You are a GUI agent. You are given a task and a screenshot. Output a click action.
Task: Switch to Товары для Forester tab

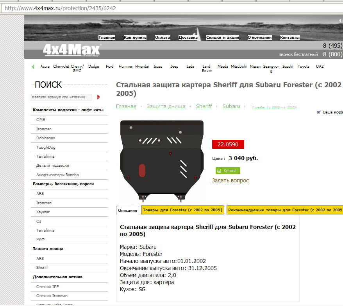182,210
